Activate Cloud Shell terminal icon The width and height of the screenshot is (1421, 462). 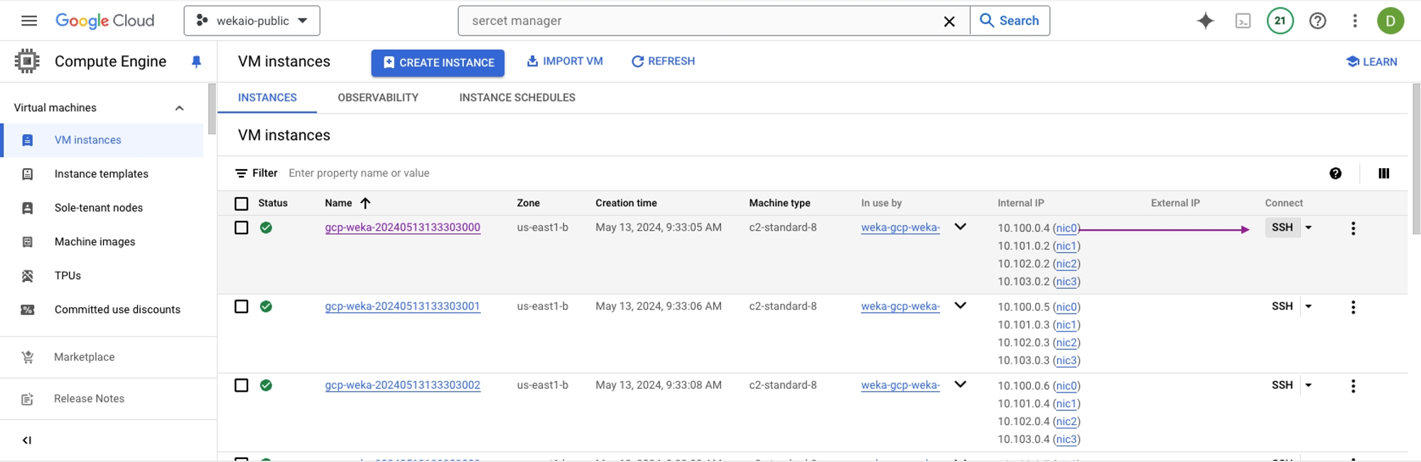click(1243, 21)
